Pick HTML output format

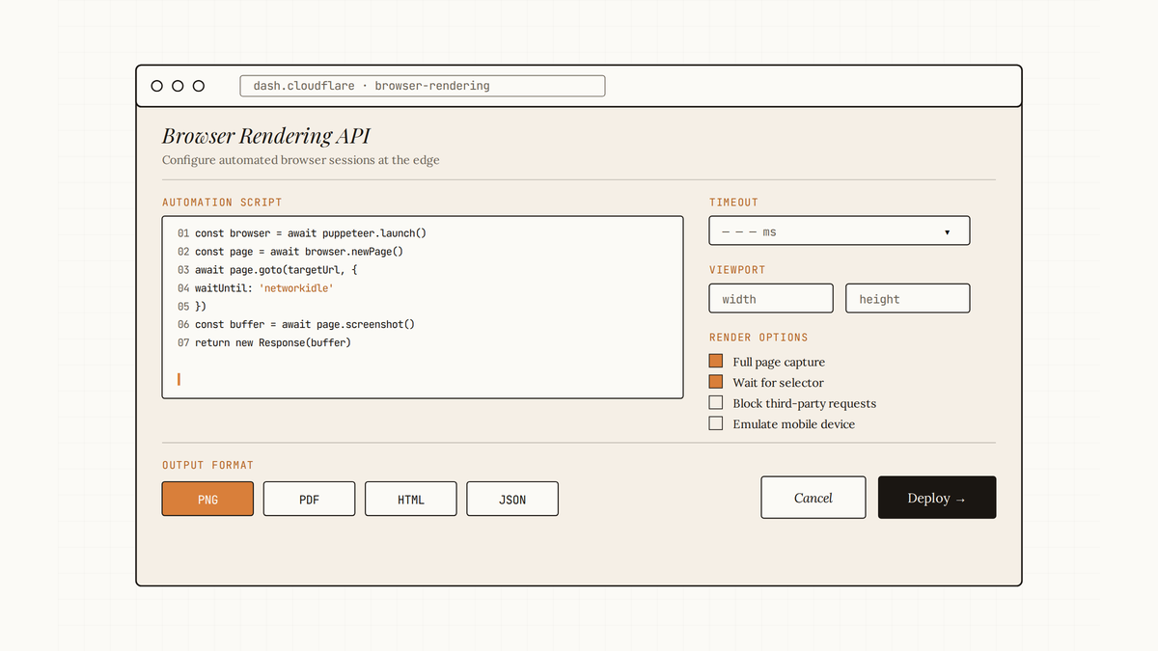[411, 500]
